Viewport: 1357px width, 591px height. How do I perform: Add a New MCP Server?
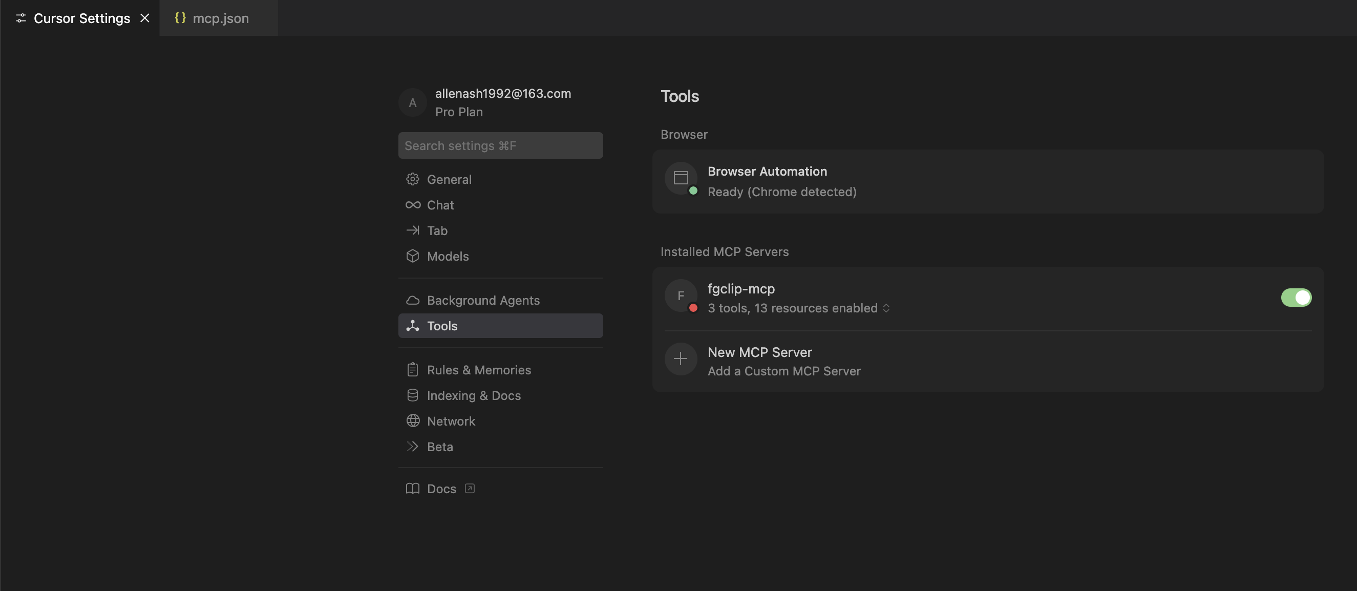tap(988, 362)
